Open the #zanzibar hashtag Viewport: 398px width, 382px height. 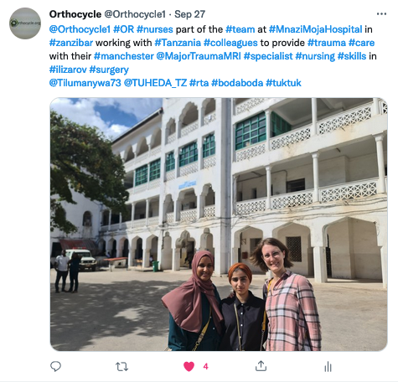[x=71, y=43]
